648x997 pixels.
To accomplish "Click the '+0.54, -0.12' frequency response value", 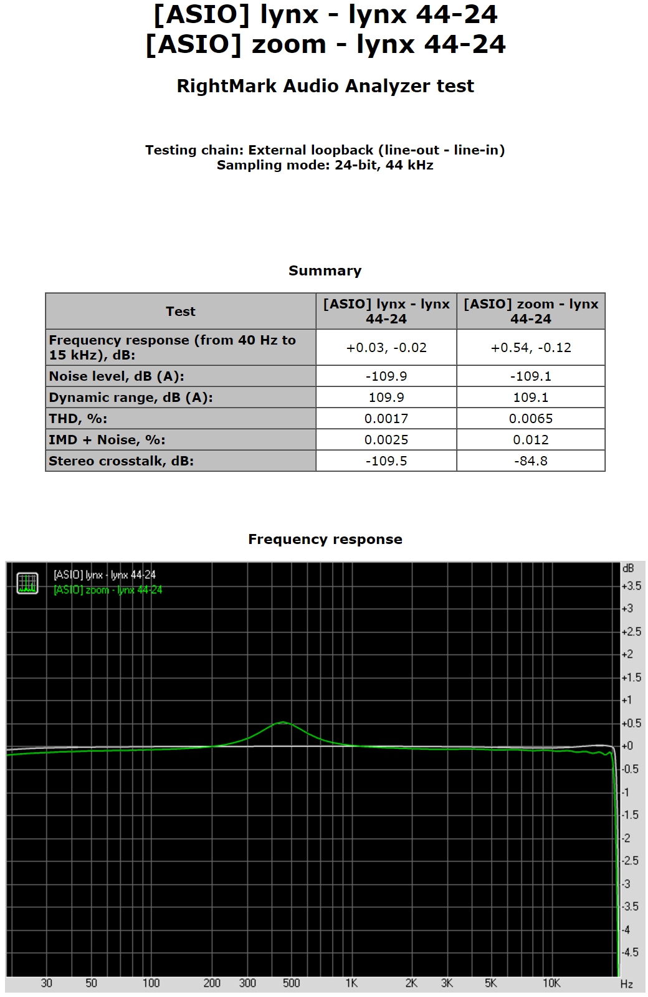I will [531, 347].
